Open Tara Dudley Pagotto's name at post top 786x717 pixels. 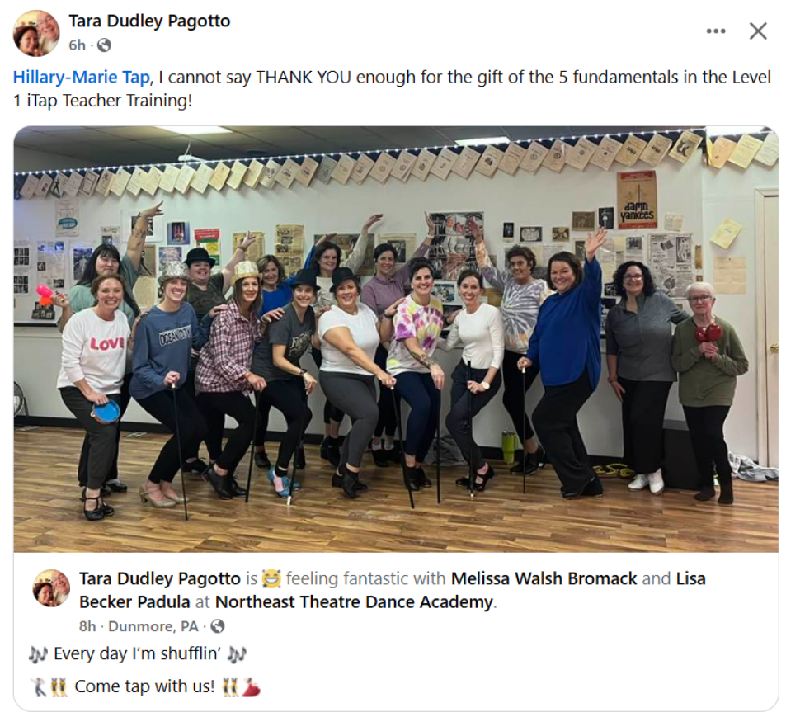[x=149, y=21]
